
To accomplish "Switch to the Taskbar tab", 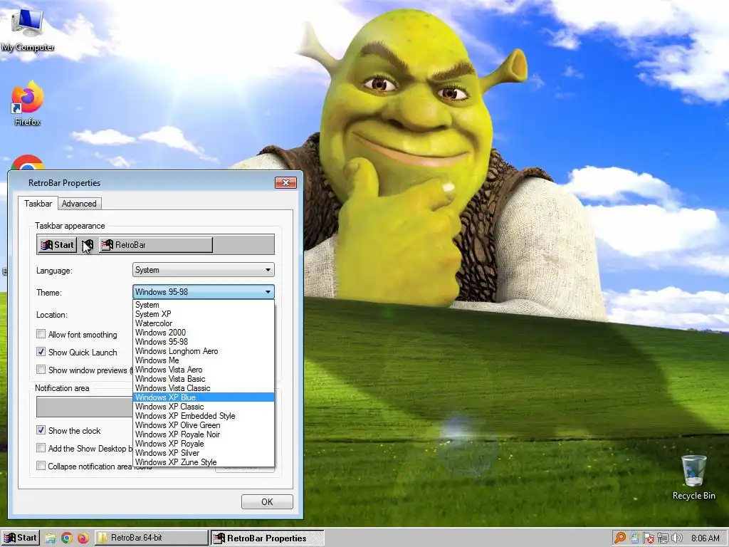I will pyautogui.click(x=38, y=204).
